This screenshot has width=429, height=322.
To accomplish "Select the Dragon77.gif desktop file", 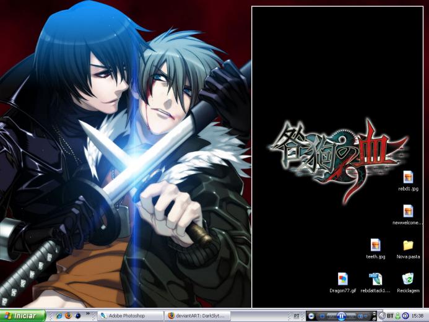I will point(342,283).
